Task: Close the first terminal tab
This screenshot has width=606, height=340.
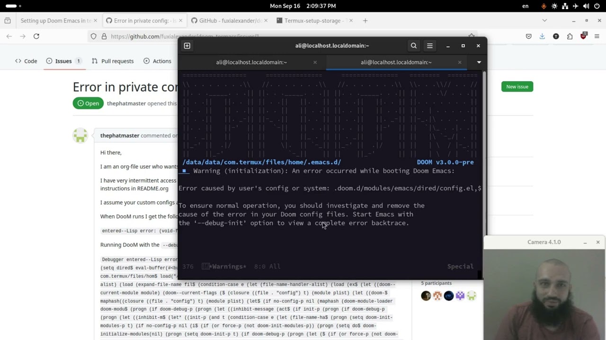Action: (x=315, y=62)
